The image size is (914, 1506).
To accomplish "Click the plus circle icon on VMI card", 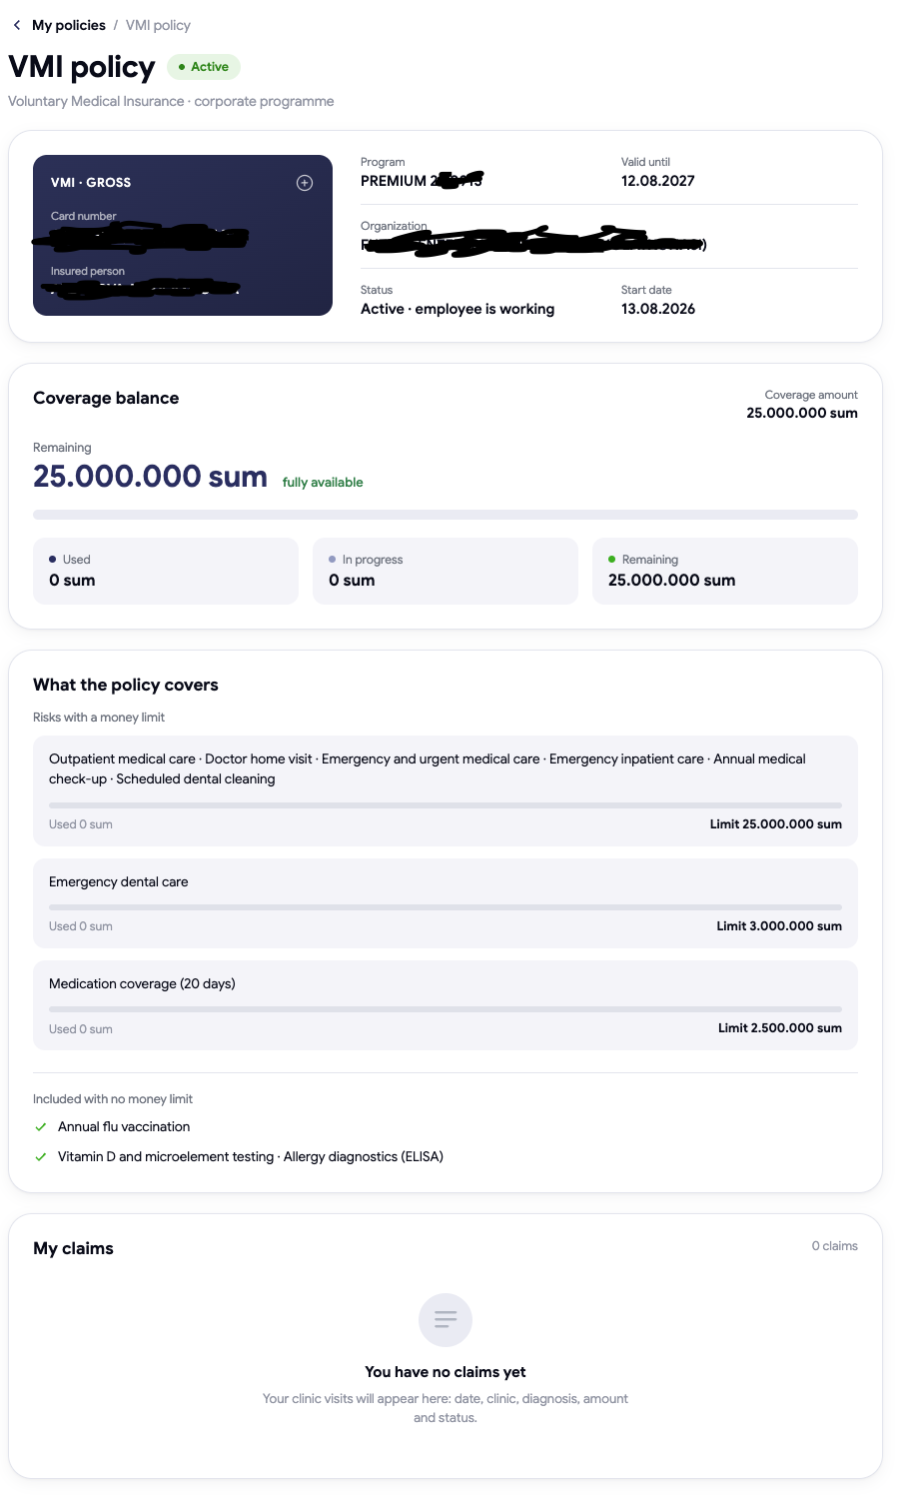I will pyautogui.click(x=305, y=183).
